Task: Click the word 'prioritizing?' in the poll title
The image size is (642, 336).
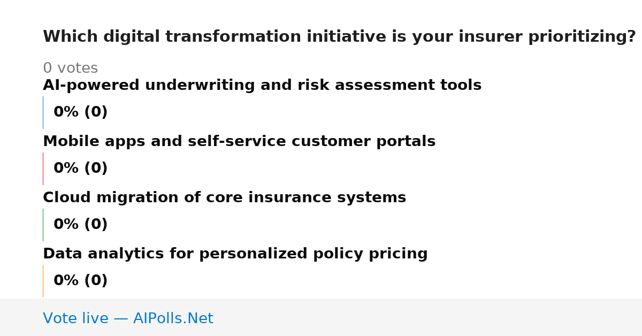Action: [582, 37]
